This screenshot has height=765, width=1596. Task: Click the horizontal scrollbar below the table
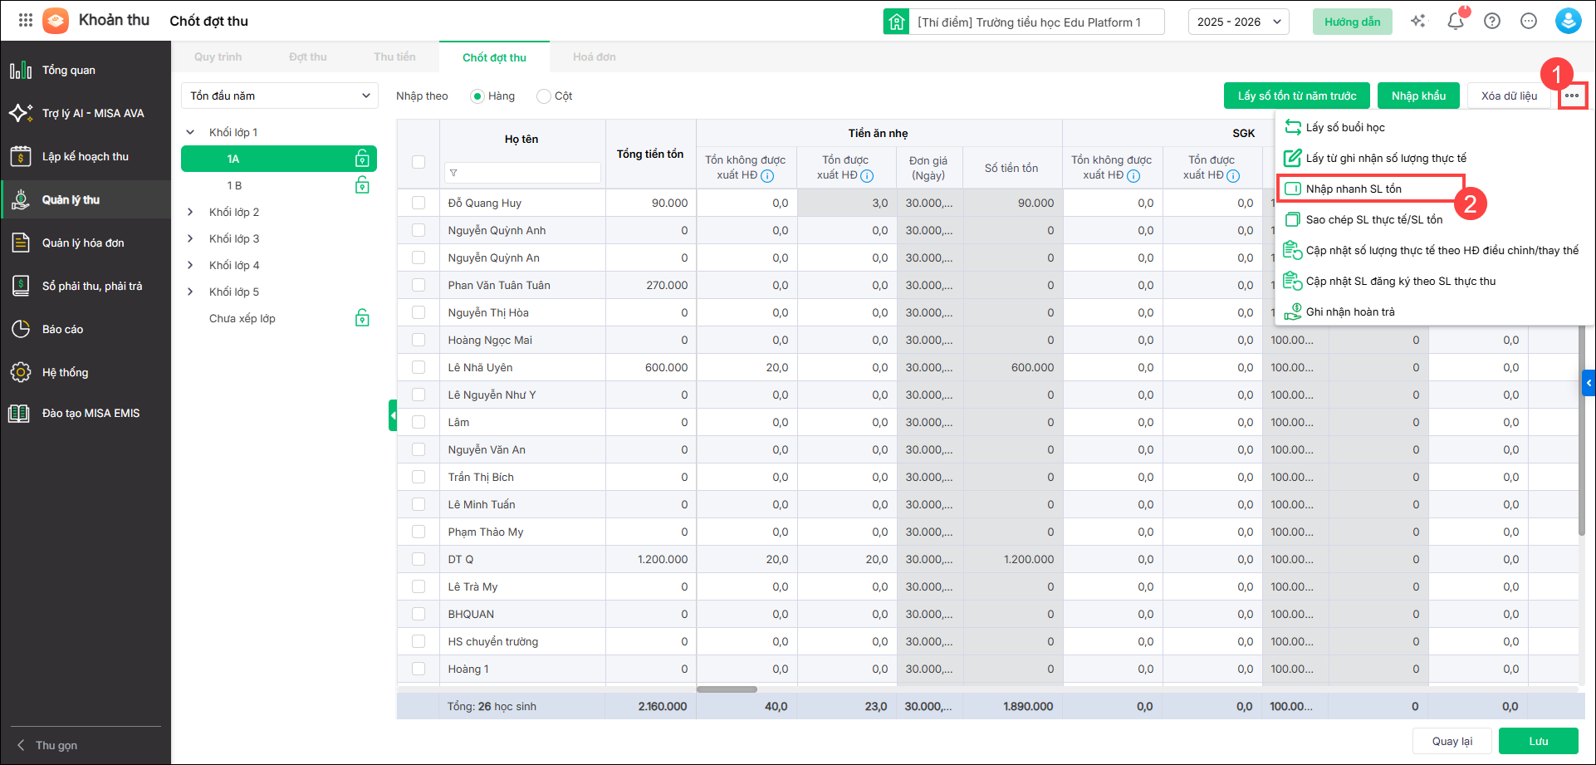pos(727,689)
